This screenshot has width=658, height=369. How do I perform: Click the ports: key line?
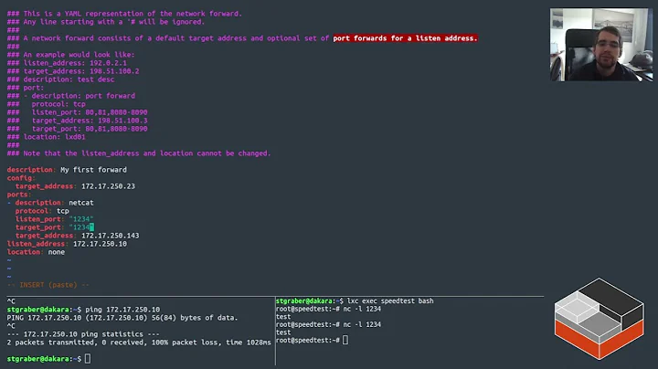coord(19,195)
